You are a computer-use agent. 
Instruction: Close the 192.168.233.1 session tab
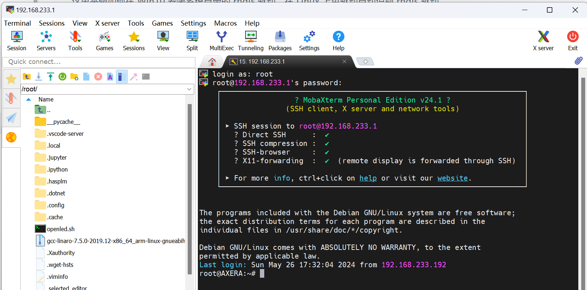coord(344,61)
